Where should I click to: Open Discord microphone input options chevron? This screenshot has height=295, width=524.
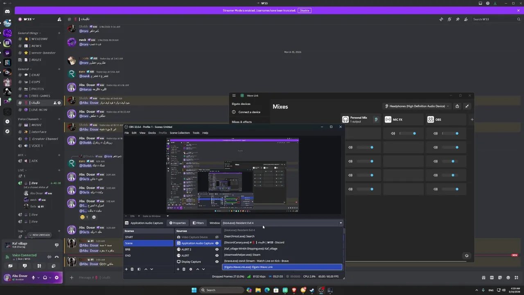[x=38, y=277]
